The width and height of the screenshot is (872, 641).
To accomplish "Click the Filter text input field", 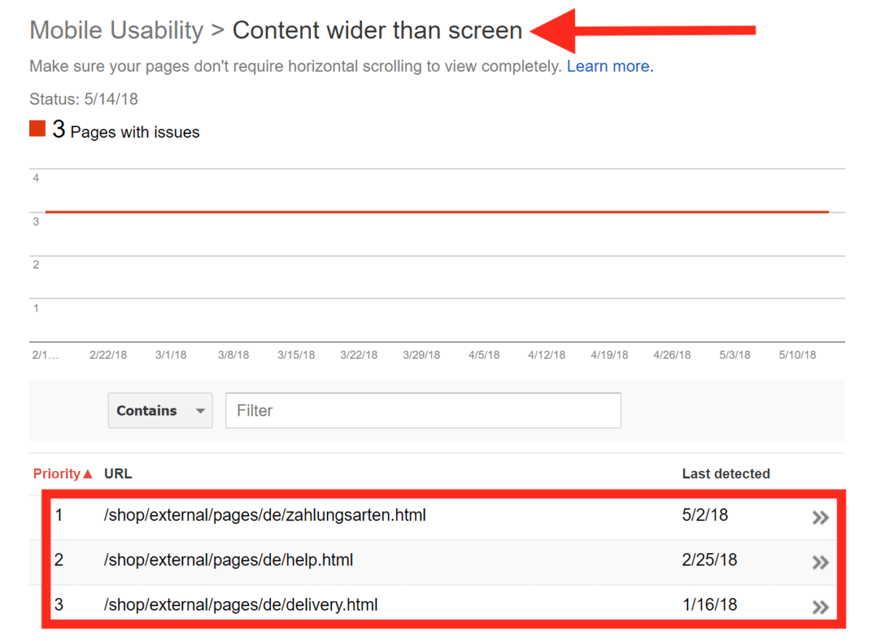I will click(424, 411).
